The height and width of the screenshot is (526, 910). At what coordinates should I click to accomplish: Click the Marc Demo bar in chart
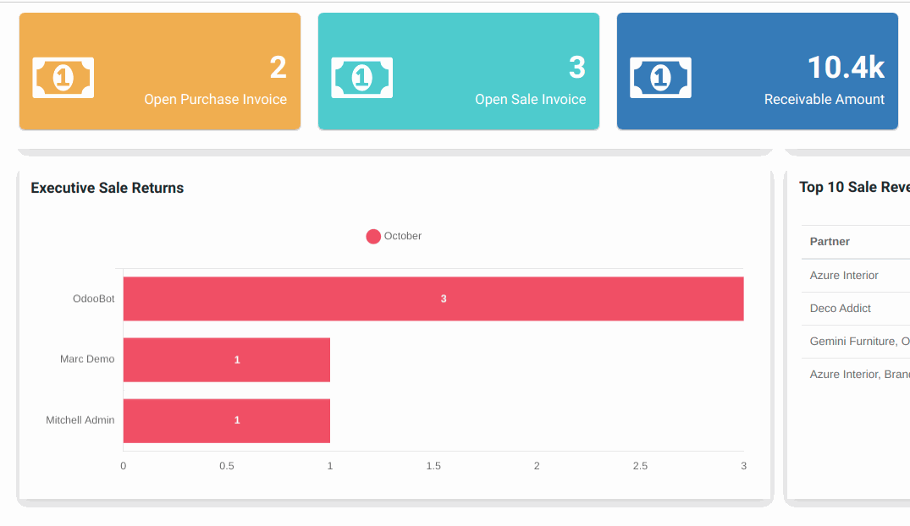(227, 359)
